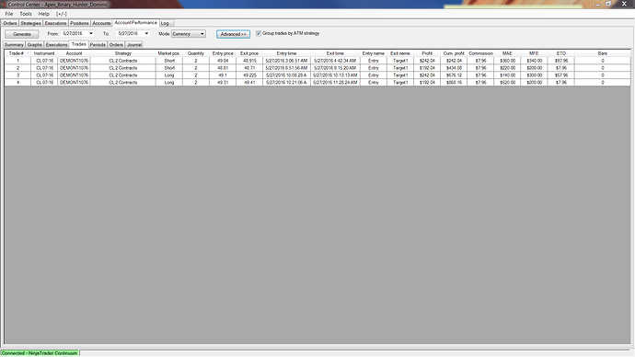This screenshot has height=357, width=635.
Task: Open the Summary sub-tab
Action: click(x=14, y=44)
